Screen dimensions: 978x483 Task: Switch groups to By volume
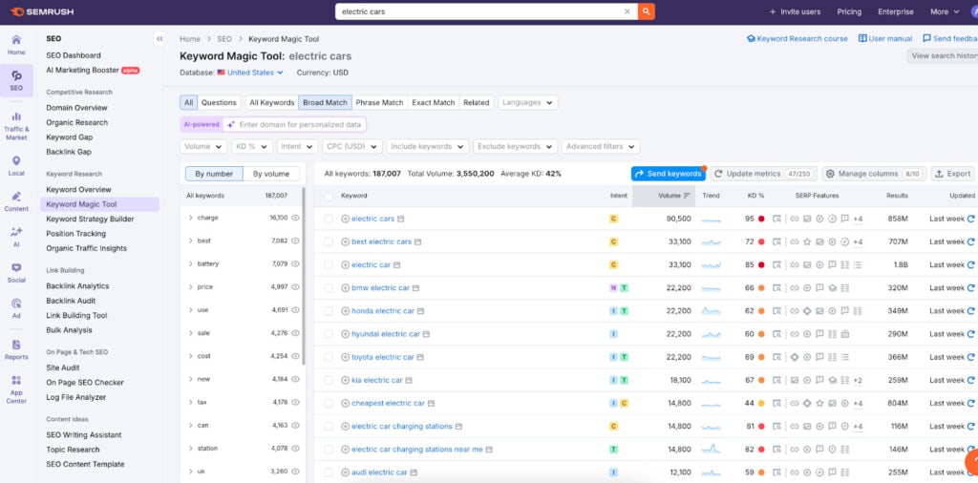point(270,174)
